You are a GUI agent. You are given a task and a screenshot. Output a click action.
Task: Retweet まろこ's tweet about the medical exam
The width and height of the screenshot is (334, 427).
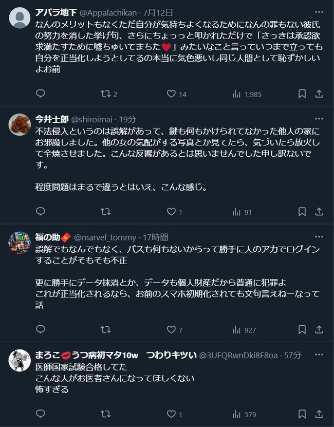click(x=105, y=413)
